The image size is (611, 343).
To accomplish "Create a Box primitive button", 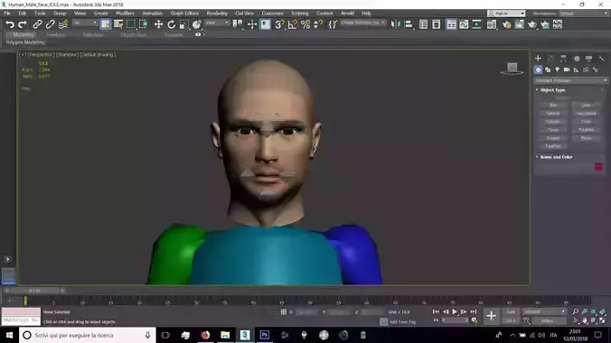I will [x=553, y=105].
